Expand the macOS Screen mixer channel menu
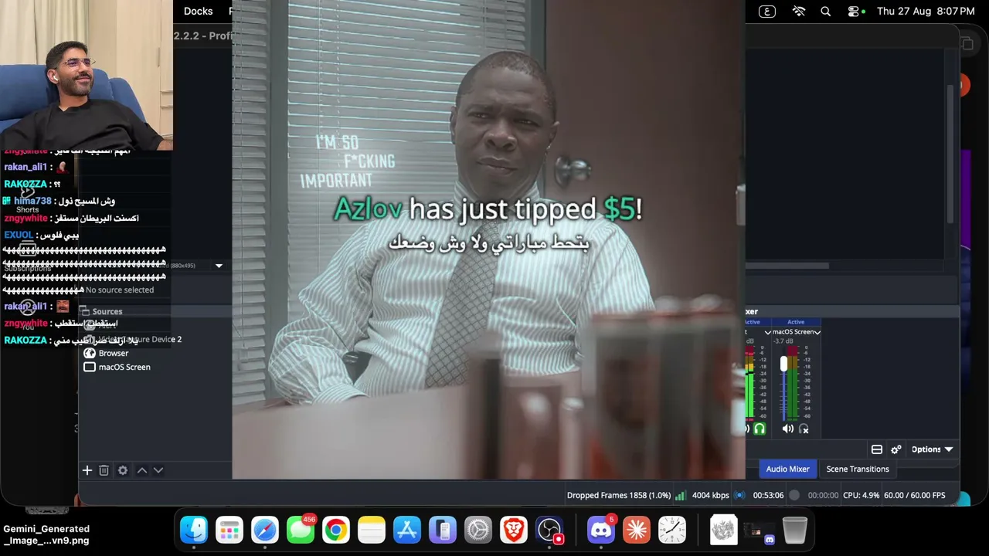Image resolution: width=989 pixels, height=556 pixels. point(817,332)
